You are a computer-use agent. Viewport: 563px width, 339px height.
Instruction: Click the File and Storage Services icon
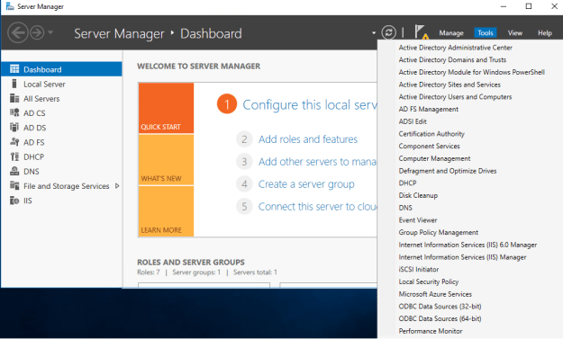(x=14, y=185)
